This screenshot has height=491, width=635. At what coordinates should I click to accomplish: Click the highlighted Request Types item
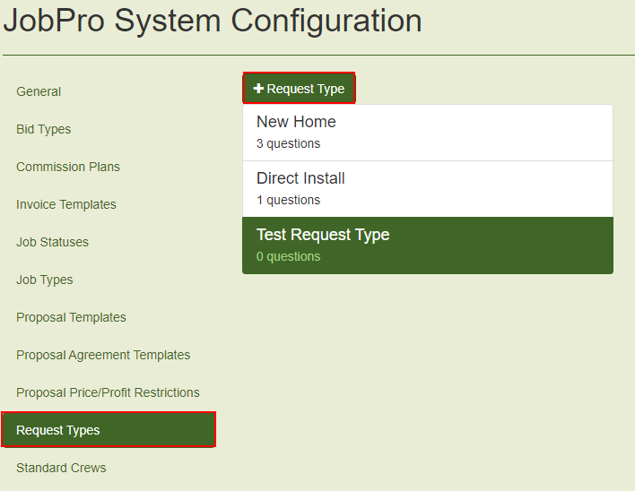pos(109,430)
